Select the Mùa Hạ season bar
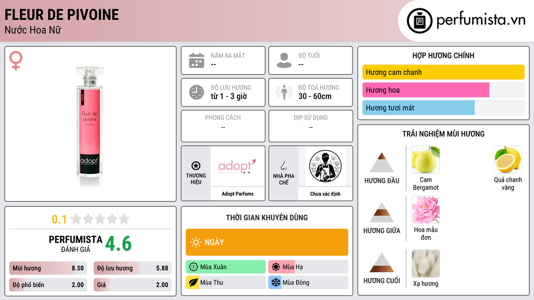Viewport: 534px width, 300px height. (308, 267)
